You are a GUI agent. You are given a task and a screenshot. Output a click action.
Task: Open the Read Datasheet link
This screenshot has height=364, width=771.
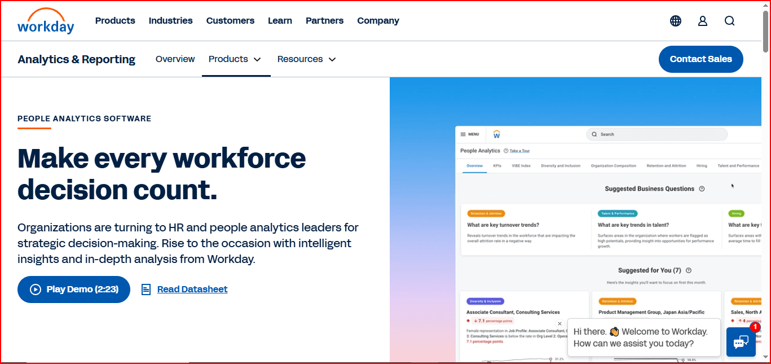[192, 290]
